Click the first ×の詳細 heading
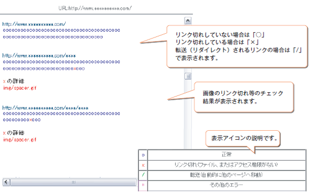 point(13,81)
